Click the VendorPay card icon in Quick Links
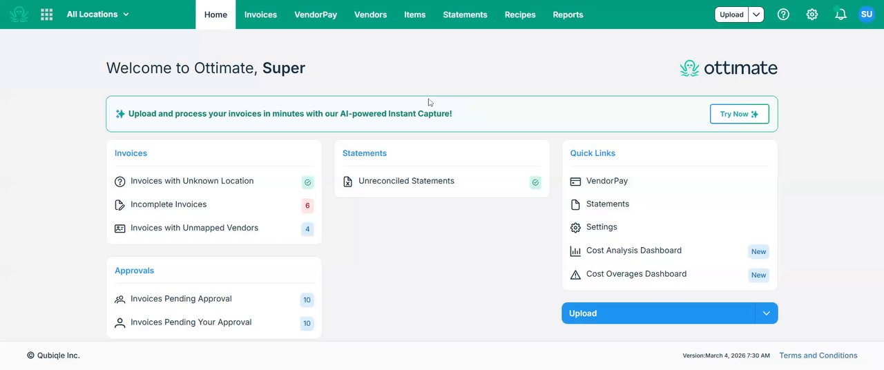This screenshot has height=370, width=884. tap(575, 182)
